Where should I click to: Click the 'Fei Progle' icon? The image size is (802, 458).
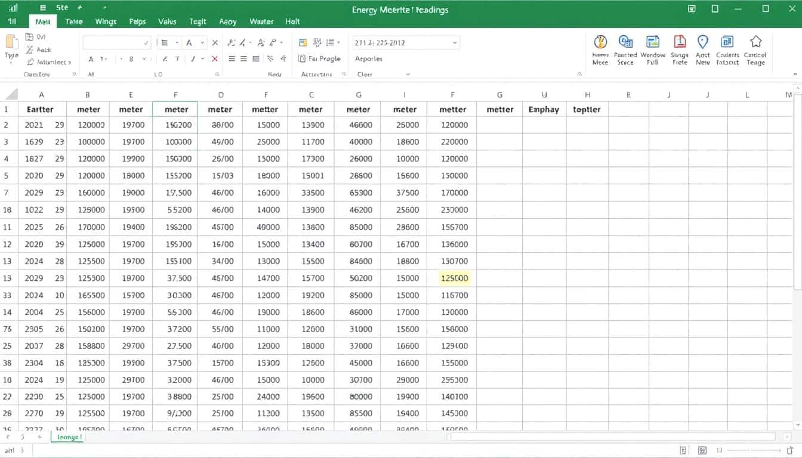click(x=302, y=58)
